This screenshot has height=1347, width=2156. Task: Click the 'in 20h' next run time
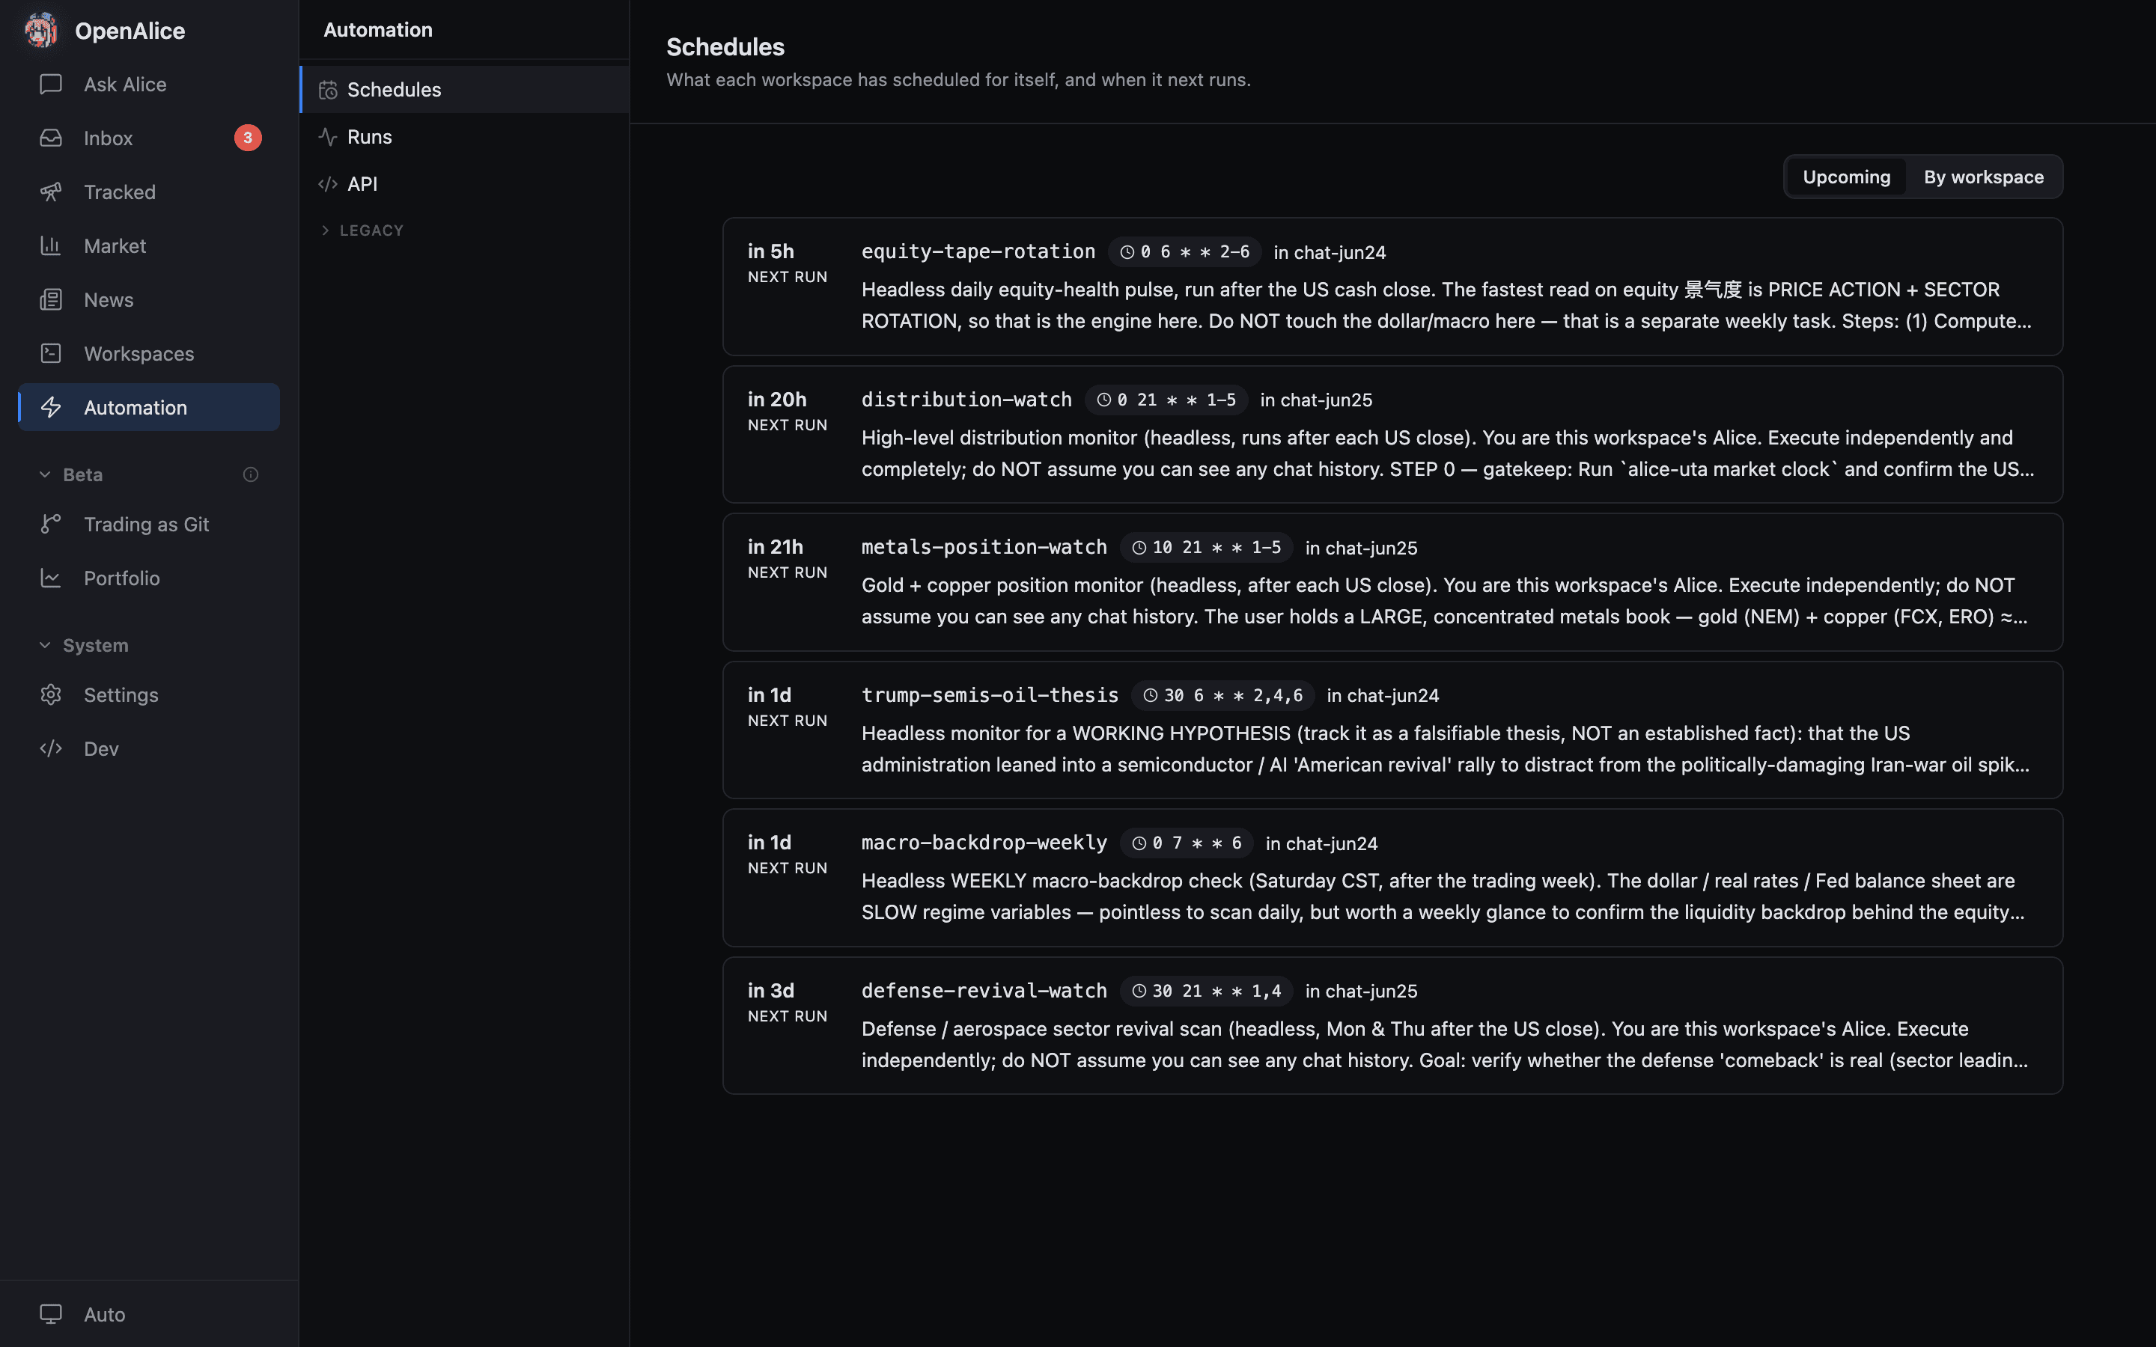(x=777, y=399)
